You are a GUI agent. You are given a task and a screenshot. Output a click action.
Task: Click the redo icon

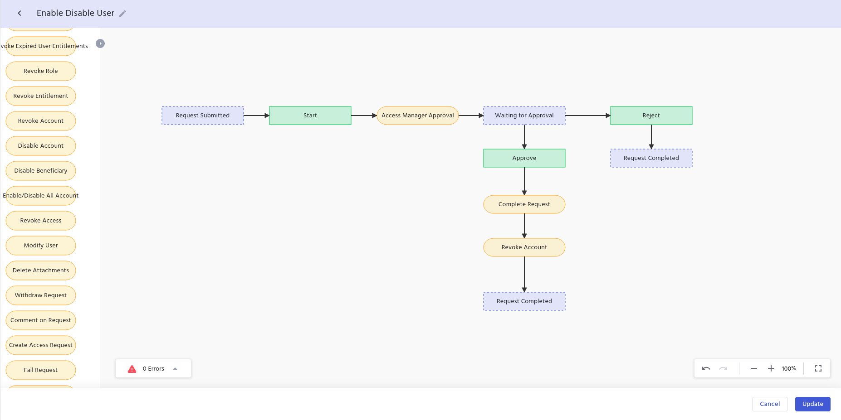723,368
